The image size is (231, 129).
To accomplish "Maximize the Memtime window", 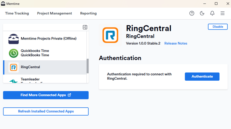I will tap(216, 4).
